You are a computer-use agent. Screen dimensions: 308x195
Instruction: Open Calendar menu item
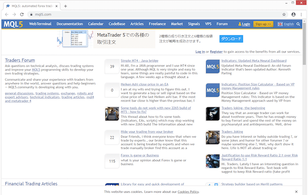(95, 24)
